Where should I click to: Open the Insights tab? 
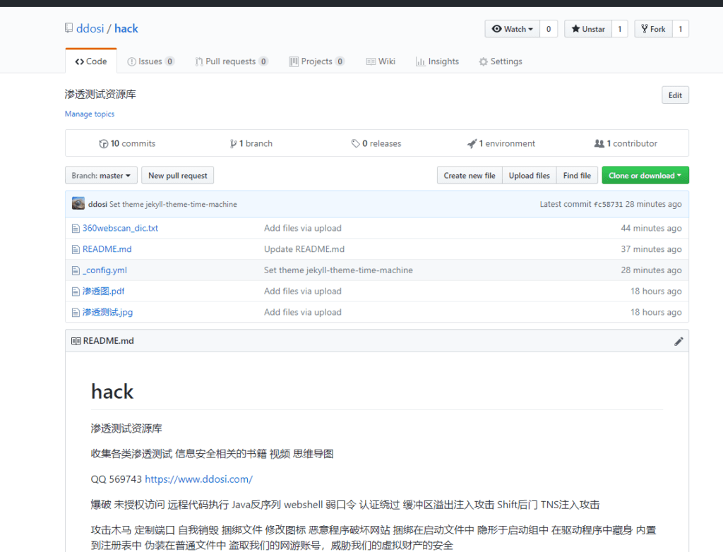437,61
